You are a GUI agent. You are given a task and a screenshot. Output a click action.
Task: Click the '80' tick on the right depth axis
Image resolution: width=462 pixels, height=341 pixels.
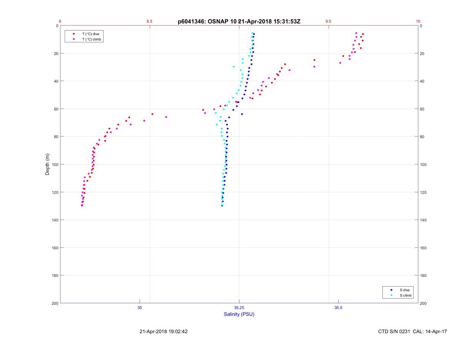coord(422,137)
